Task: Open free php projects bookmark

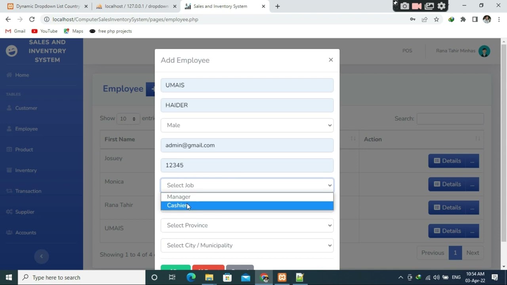Action: (x=111, y=31)
